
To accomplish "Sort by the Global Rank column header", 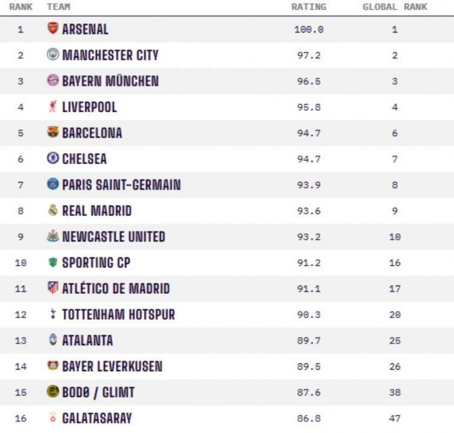I will click(x=395, y=7).
